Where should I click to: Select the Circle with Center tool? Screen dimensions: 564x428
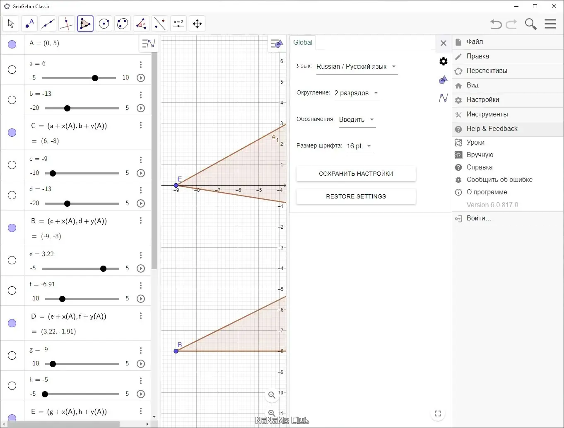pyautogui.click(x=104, y=24)
